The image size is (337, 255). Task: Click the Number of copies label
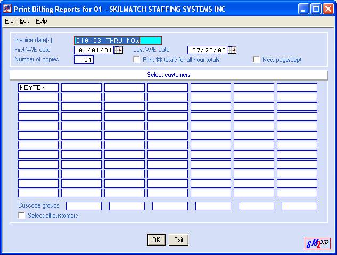coord(37,59)
